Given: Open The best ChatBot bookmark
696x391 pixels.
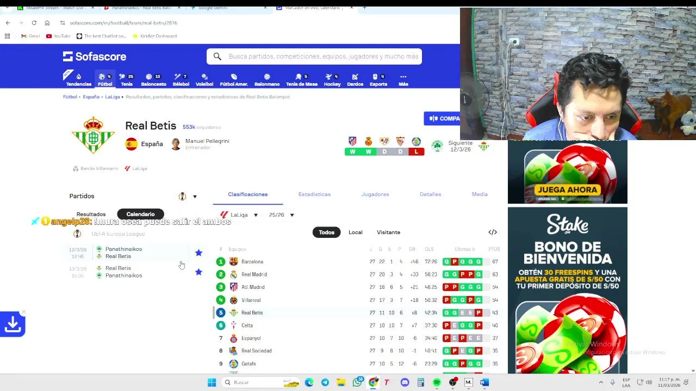Looking at the screenshot, I should click(x=101, y=36).
